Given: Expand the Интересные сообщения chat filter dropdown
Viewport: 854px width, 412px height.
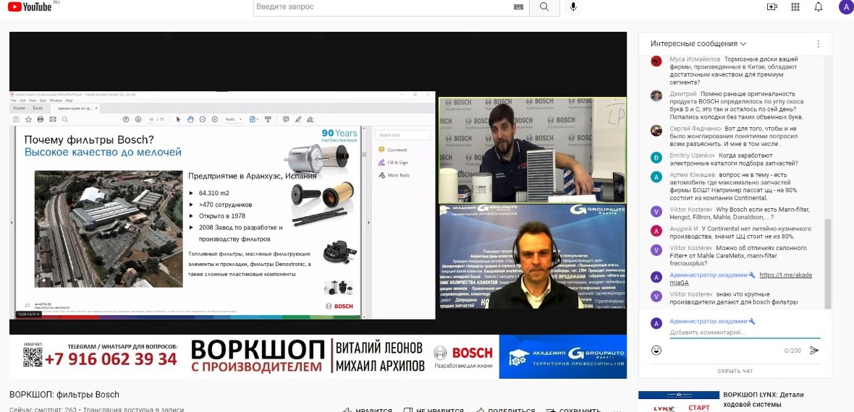Looking at the screenshot, I should tap(698, 43).
